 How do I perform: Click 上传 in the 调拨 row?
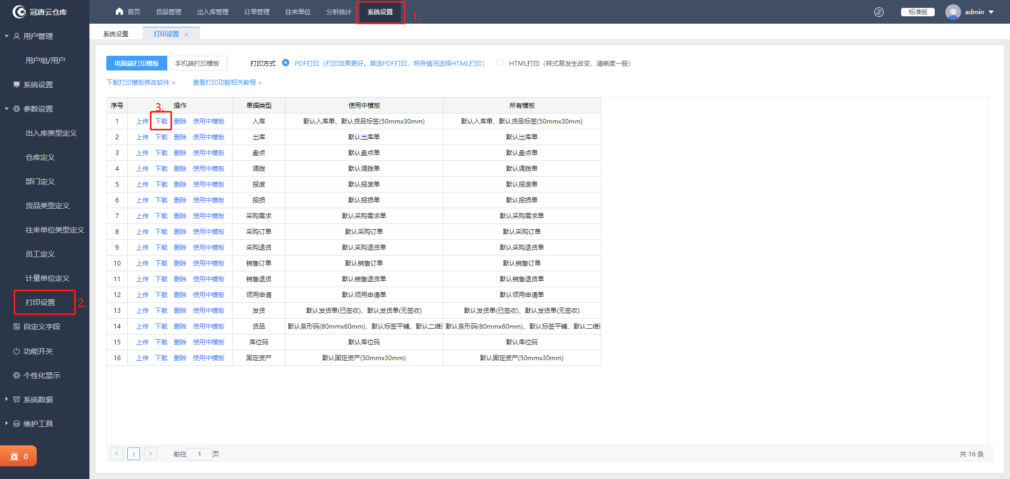click(142, 169)
